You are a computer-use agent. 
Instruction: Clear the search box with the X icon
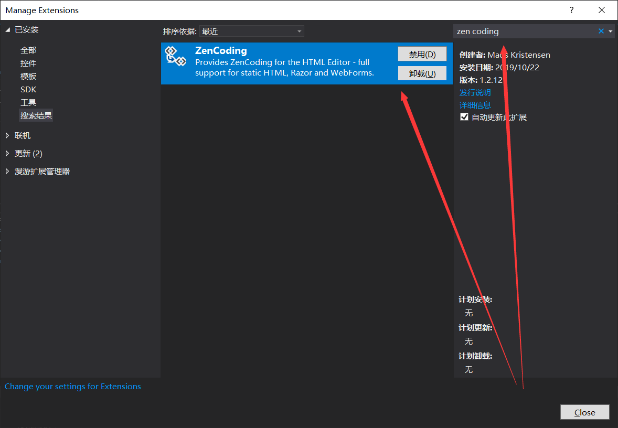(601, 31)
